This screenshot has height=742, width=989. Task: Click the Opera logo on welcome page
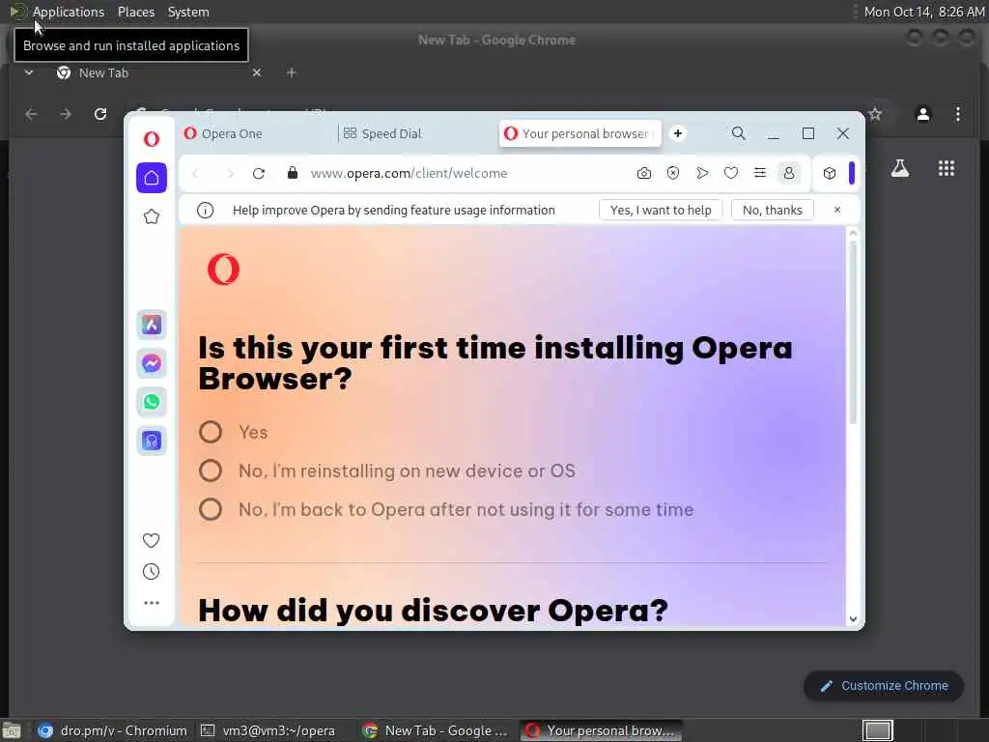click(x=223, y=270)
